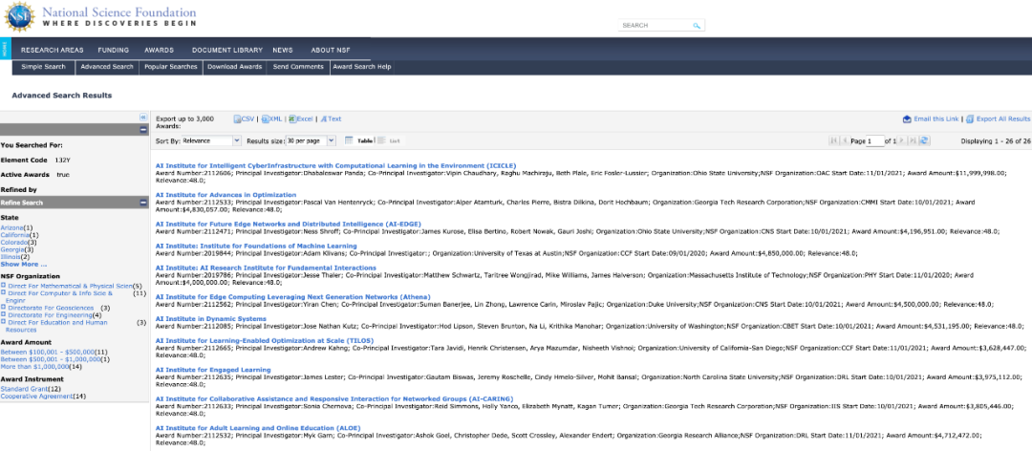This screenshot has height=451, width=1032.
Task: Open FUNDING menu
Action: 113,50
